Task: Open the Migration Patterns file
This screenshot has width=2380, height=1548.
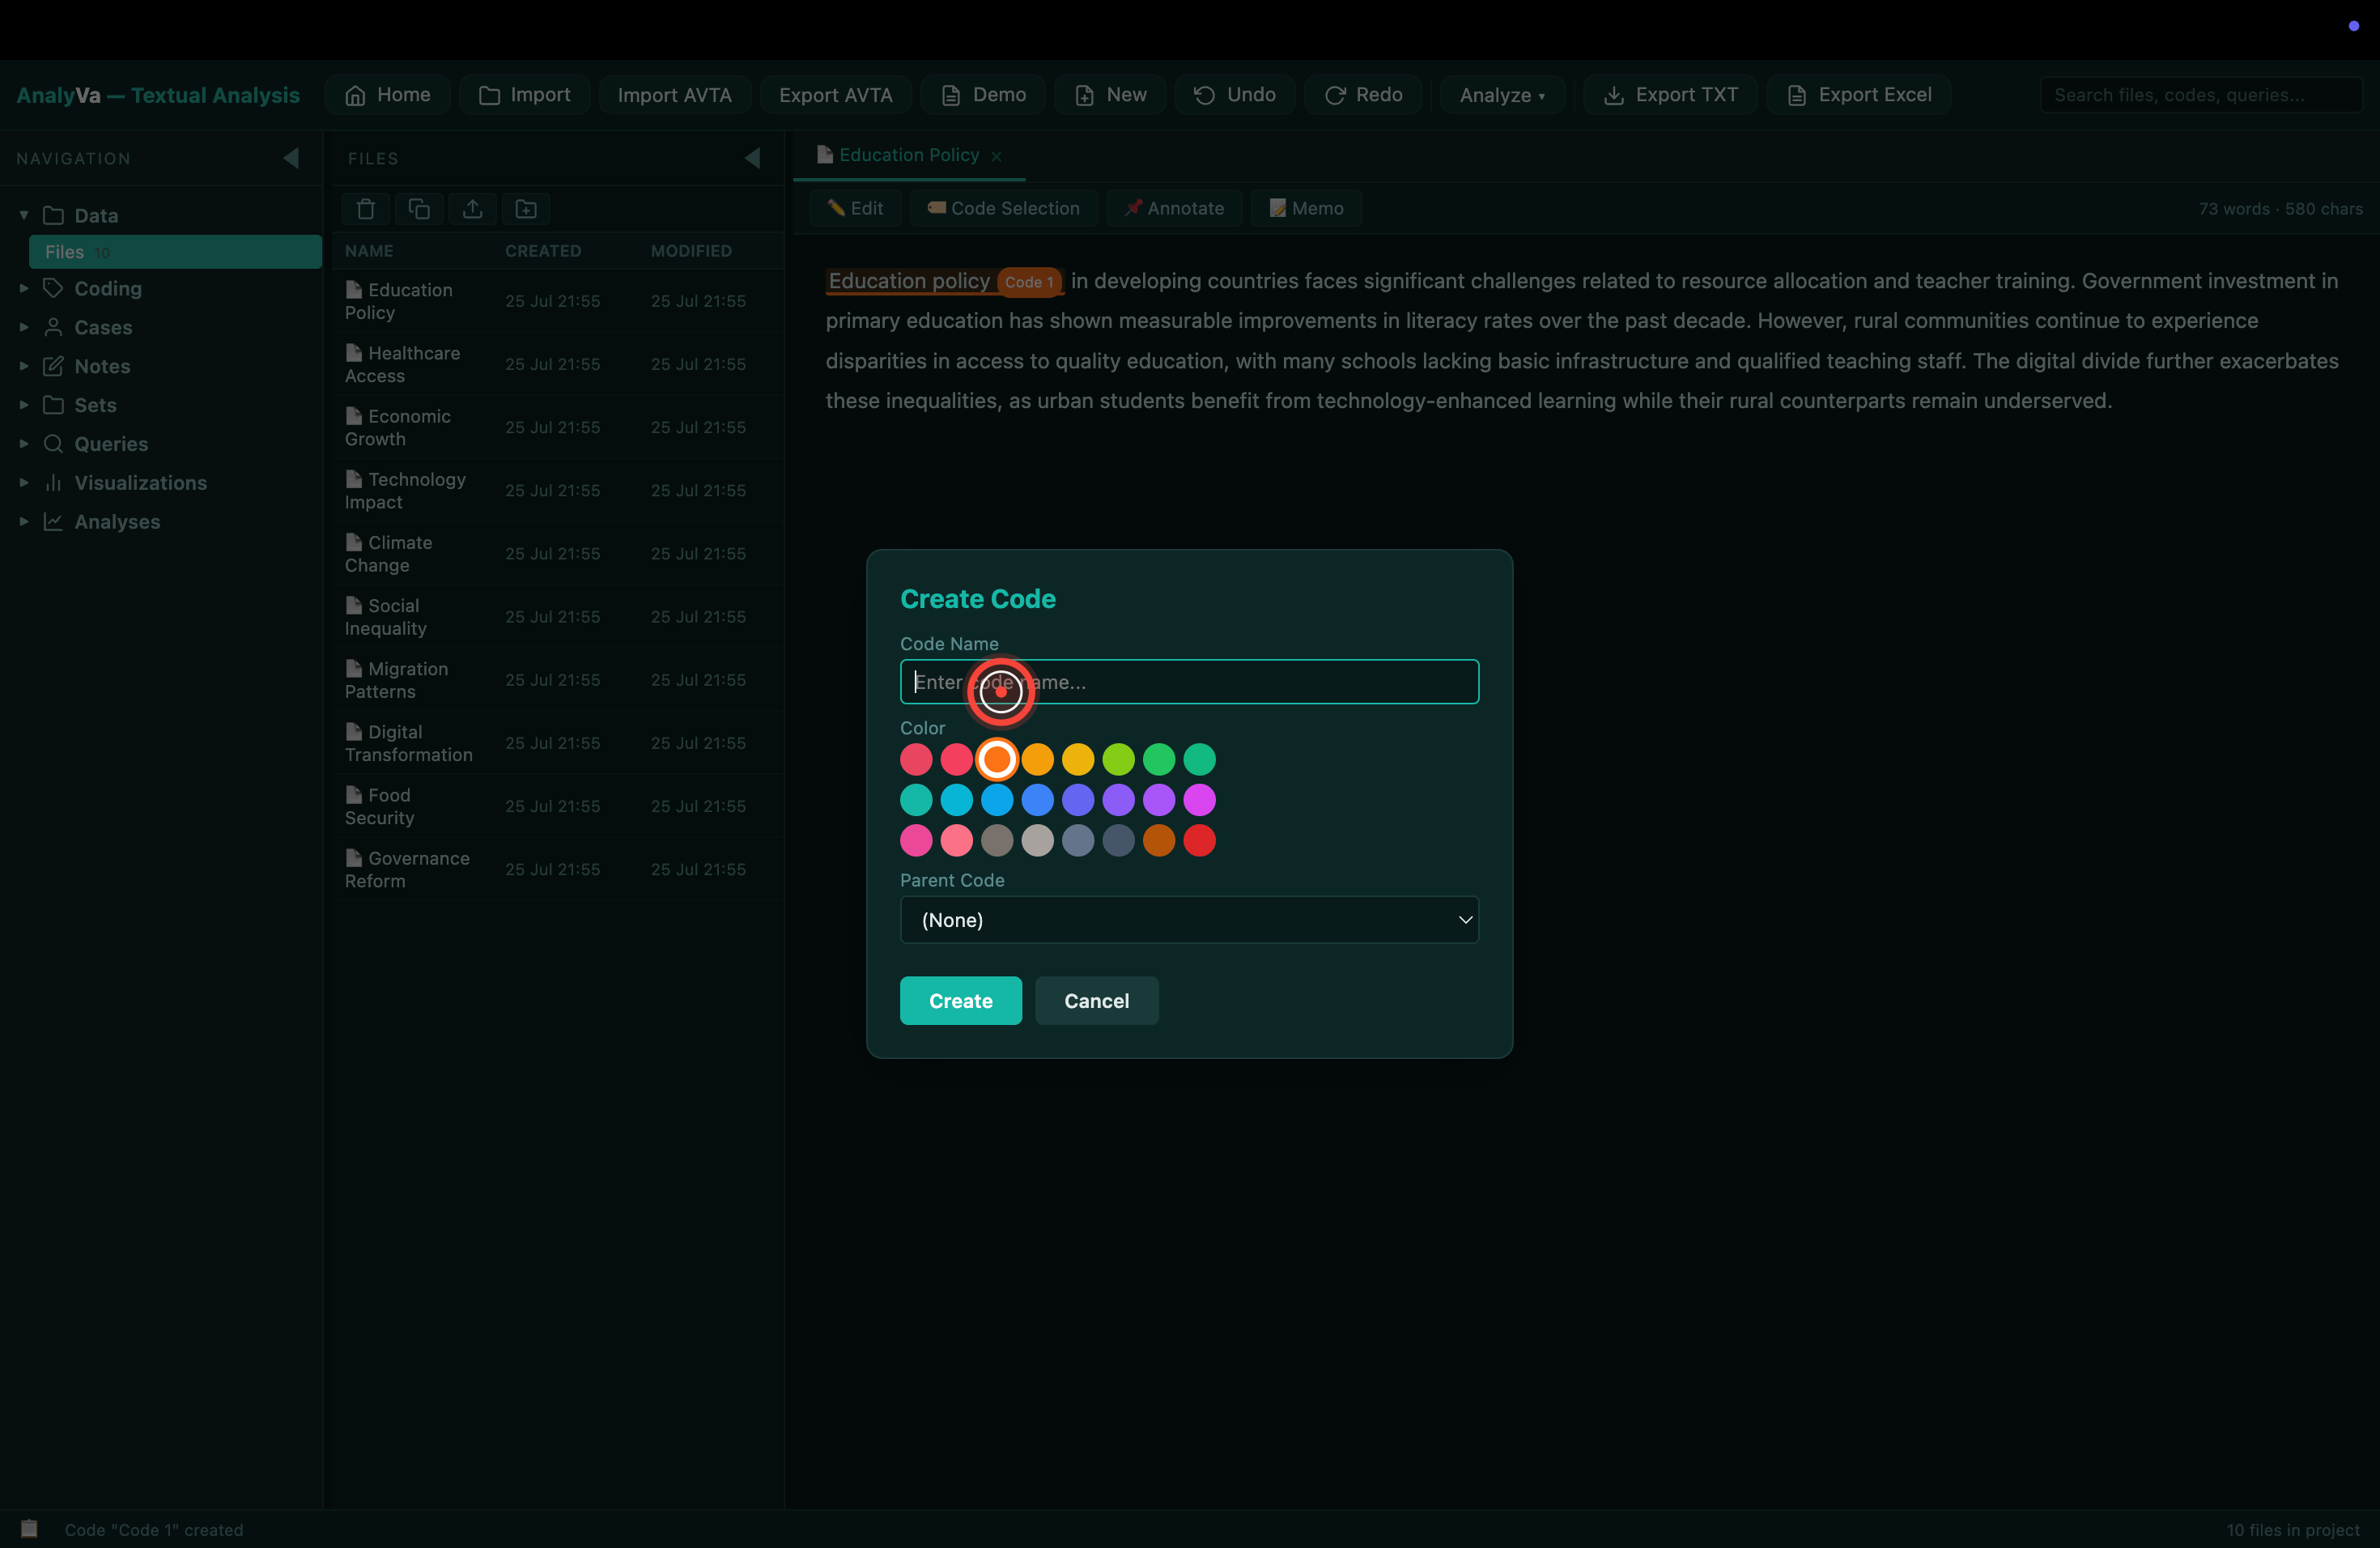Action: [558, 680]
